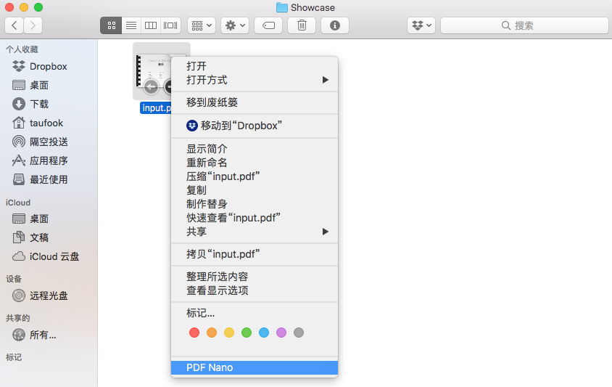The width and height of the screenshot is (612, 387).
Task: Go back with the back arrow
Action: [15, 25]
